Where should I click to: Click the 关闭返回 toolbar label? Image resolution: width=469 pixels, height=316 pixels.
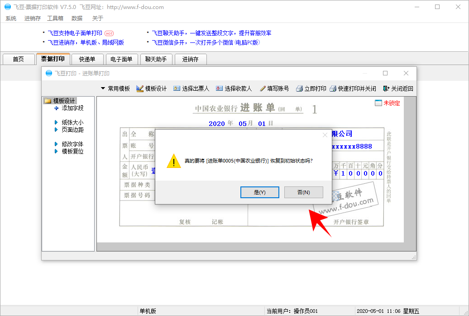click(x=402, y=88)
